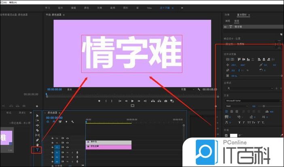Expand the workspace overflow chevron in top bar
The image size is (284, 167).
pyautogui.click(x=183, y=8)
